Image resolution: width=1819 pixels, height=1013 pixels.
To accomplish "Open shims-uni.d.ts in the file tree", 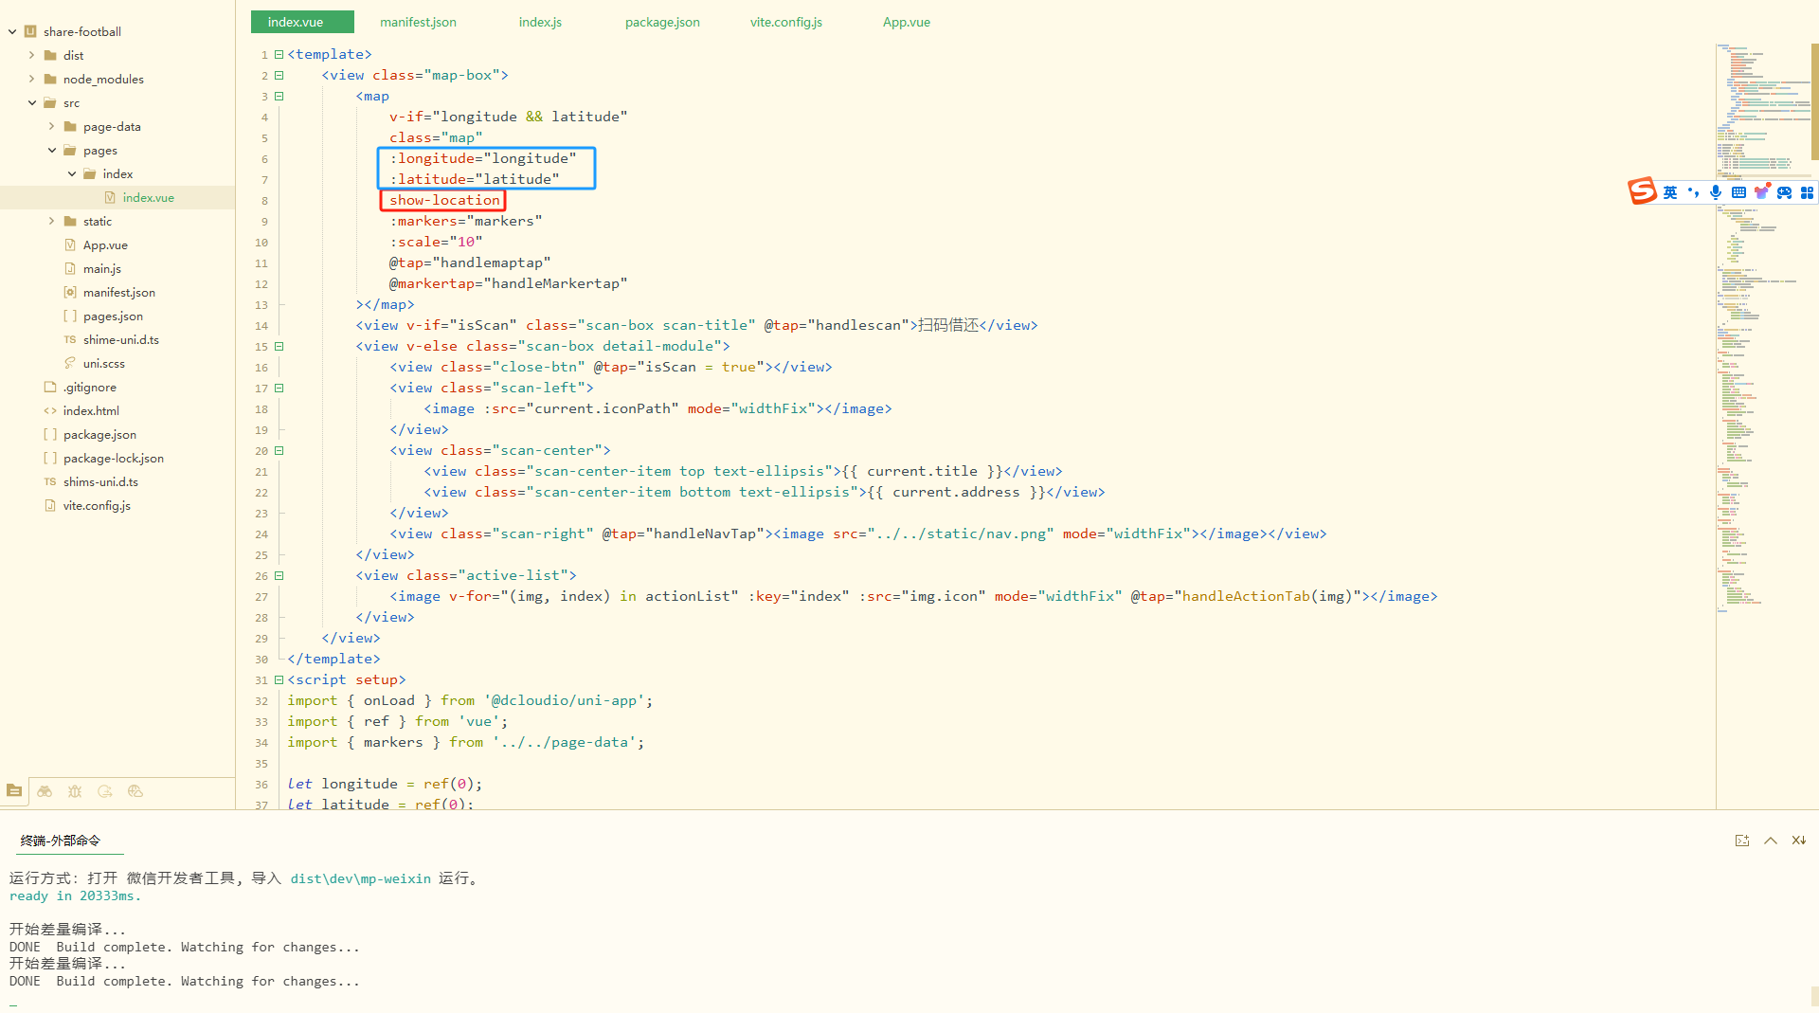I will (x=100, y=481).
